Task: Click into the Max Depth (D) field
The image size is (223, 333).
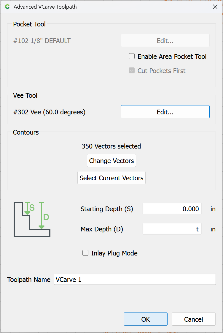Action: (172, 229)
